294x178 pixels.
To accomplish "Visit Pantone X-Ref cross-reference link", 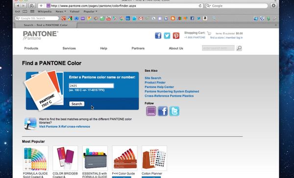I will 65,127.
